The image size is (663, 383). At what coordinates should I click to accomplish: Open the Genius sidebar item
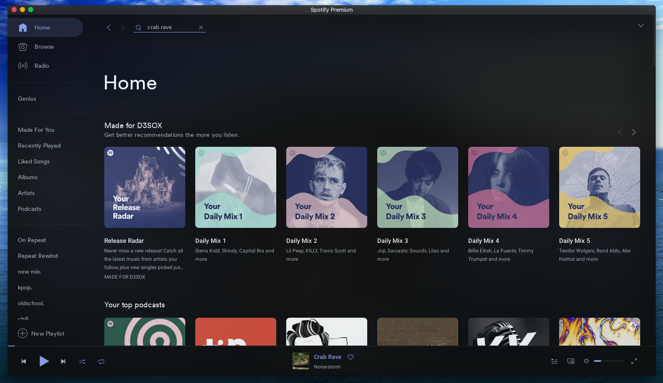pyautogui.click(x=27, y=99)
